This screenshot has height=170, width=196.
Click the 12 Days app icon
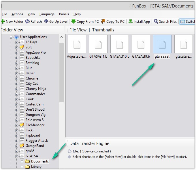point(22,42)
